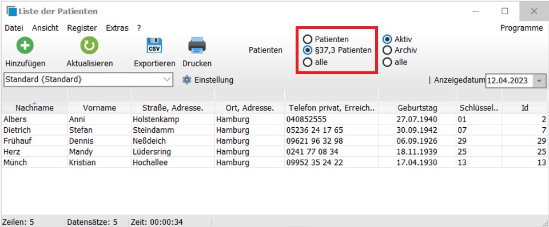Open the Register menu

82,28
